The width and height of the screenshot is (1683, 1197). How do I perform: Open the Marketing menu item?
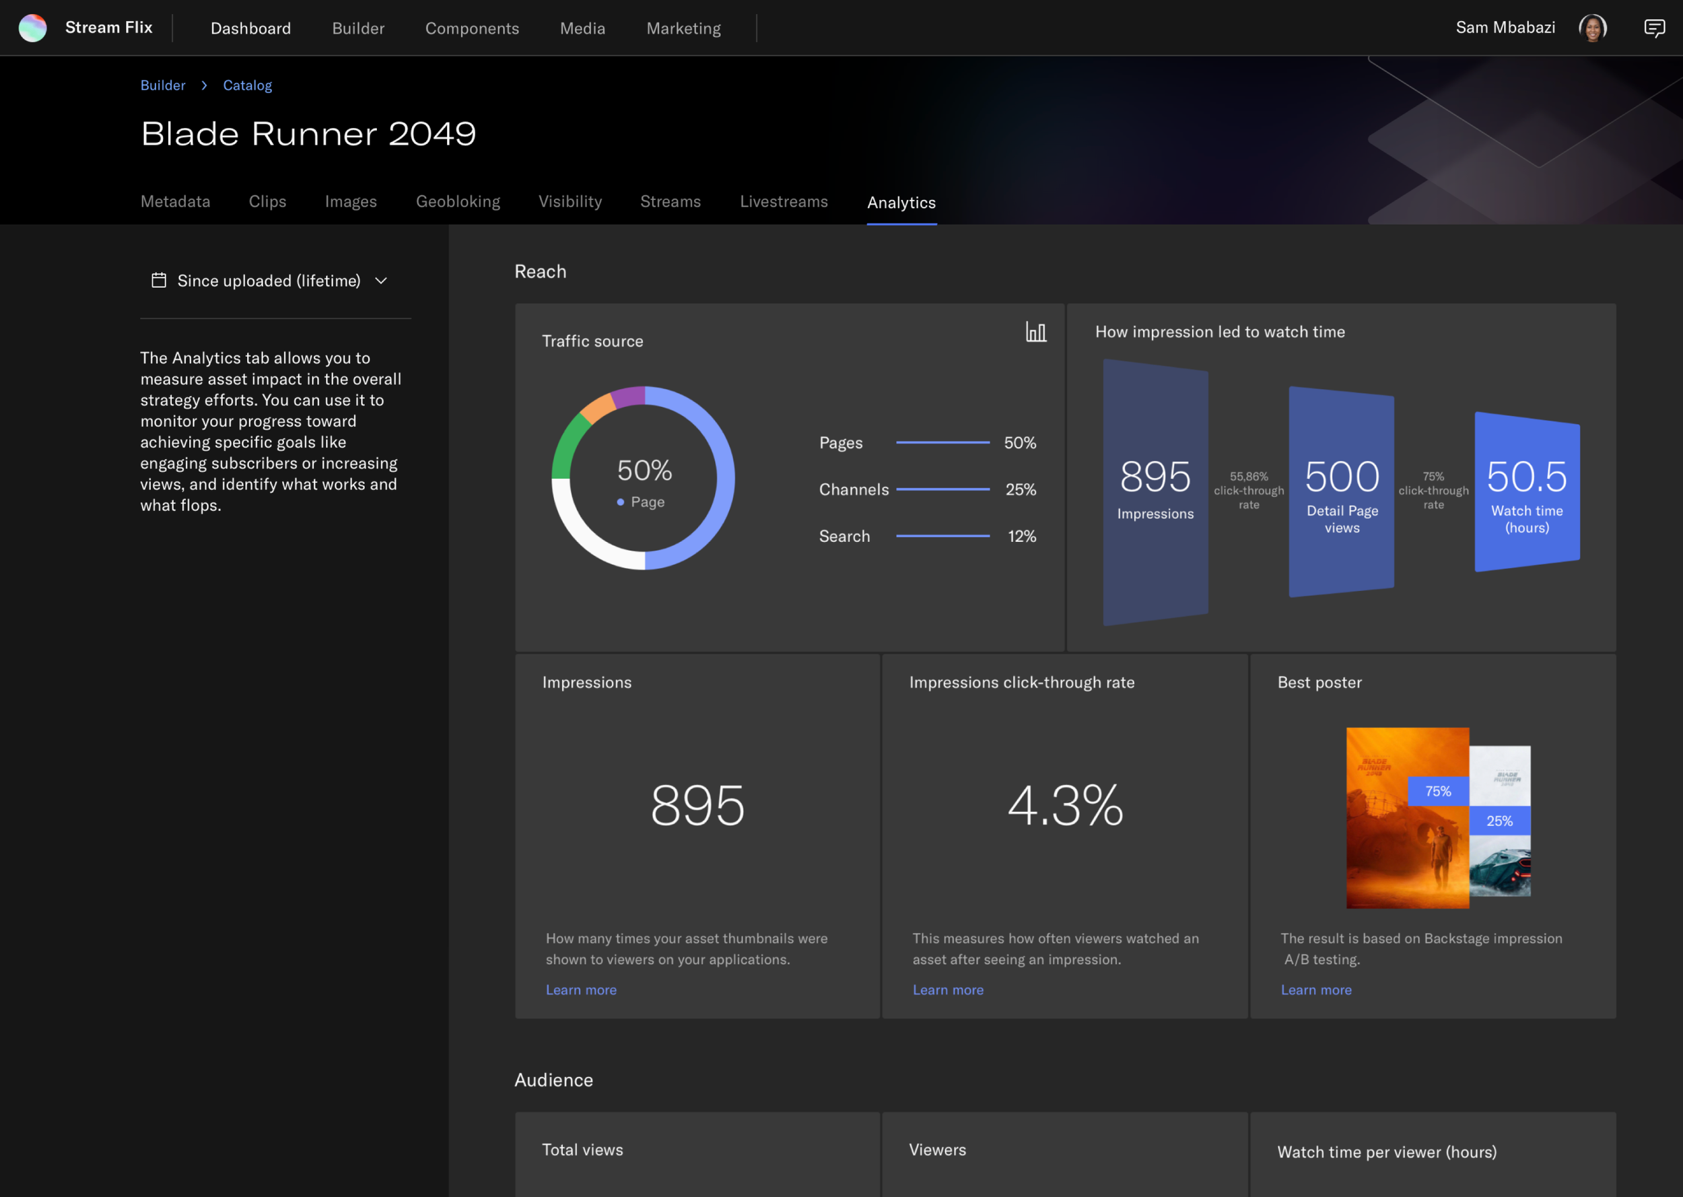tap(683, 28)
